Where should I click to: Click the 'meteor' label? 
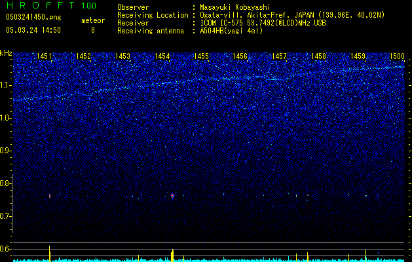pos(93,20)
